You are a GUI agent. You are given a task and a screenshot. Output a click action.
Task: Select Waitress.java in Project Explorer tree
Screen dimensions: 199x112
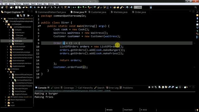19,44
